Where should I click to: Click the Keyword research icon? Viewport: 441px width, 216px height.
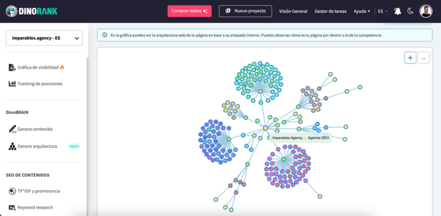[x=12, y=207]
